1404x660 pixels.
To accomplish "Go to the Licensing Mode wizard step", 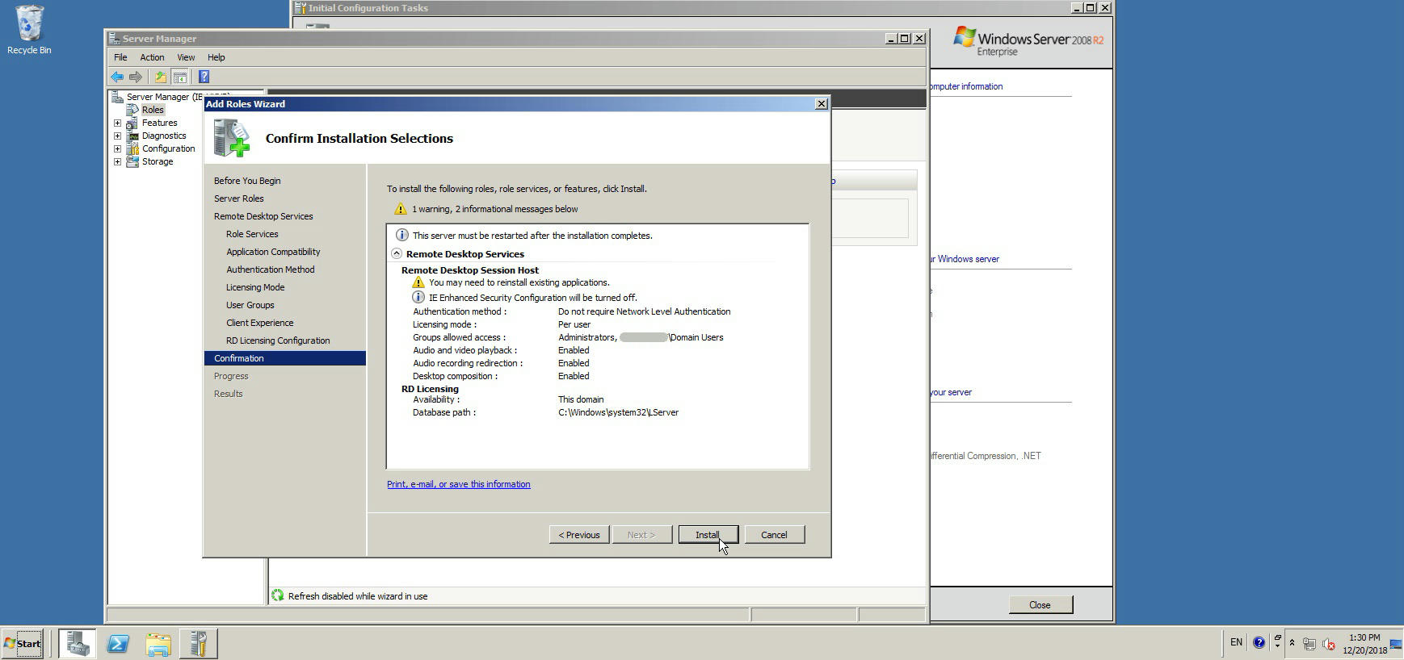I will [255, 287].
